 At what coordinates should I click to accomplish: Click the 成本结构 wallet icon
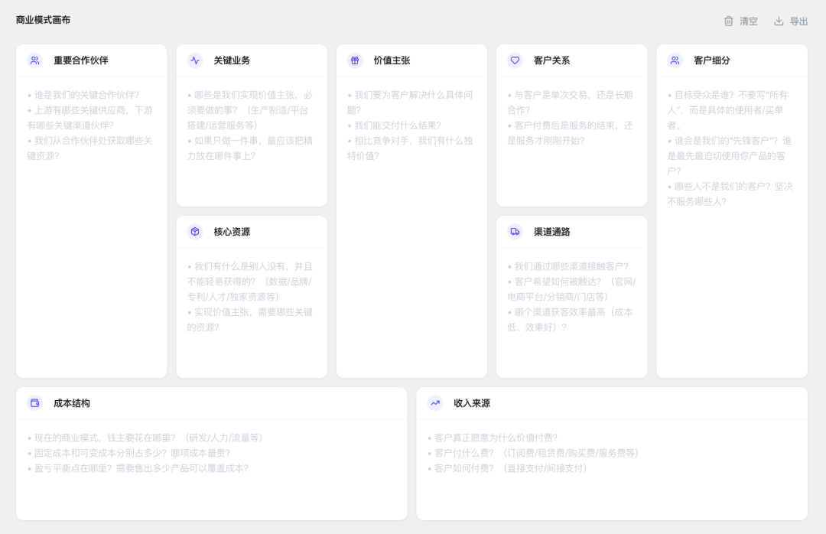point(34,403)
